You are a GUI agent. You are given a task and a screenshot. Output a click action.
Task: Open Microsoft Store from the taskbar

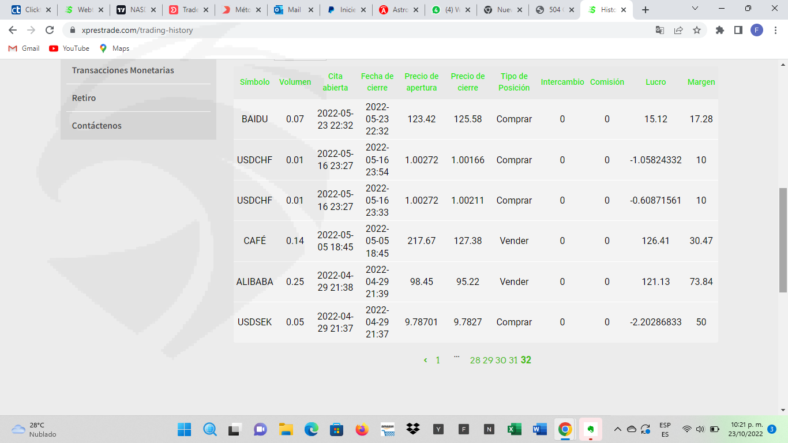(337, 429)
